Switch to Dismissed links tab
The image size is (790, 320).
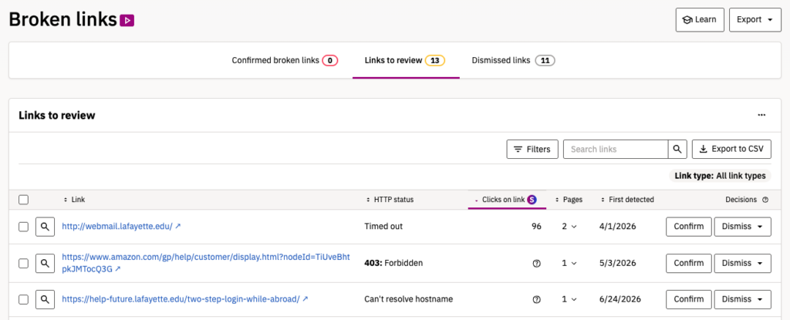pyautogui.click(x=513, y=60)
